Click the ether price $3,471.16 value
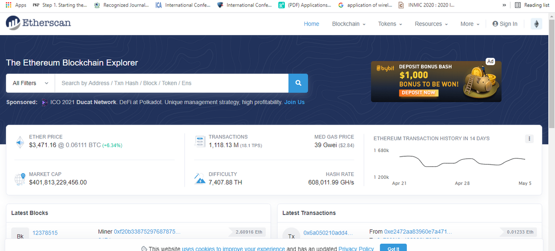 point(42,145)
